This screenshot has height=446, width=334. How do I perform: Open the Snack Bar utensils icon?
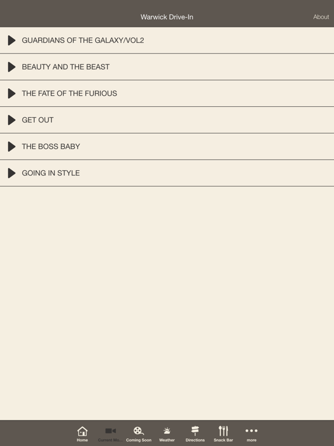(223, 431)
